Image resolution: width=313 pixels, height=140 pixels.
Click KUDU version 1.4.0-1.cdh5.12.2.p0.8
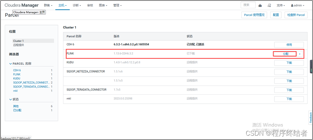127,62
